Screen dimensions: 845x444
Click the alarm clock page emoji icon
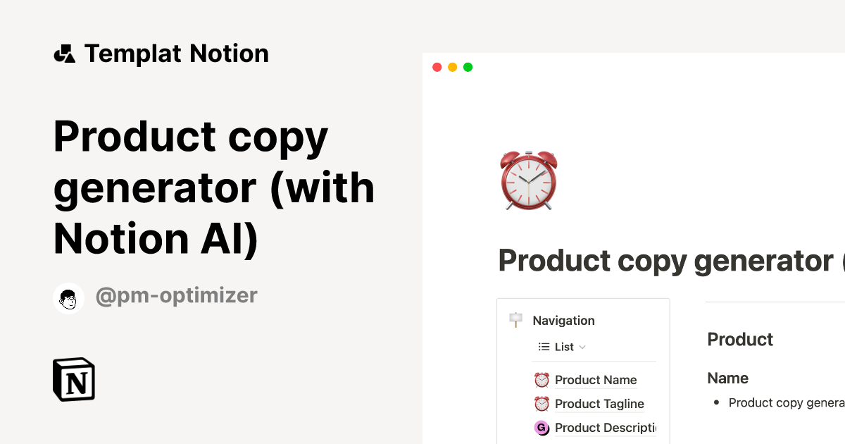click(527, 180)
